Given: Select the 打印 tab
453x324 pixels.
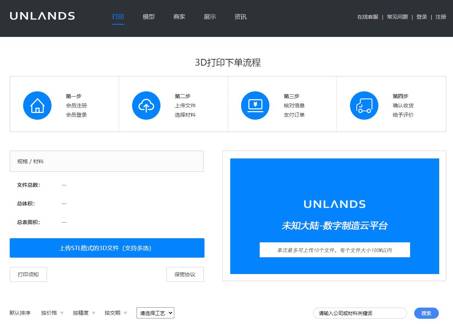Looking at the screenshot, I should coord(118,16).
